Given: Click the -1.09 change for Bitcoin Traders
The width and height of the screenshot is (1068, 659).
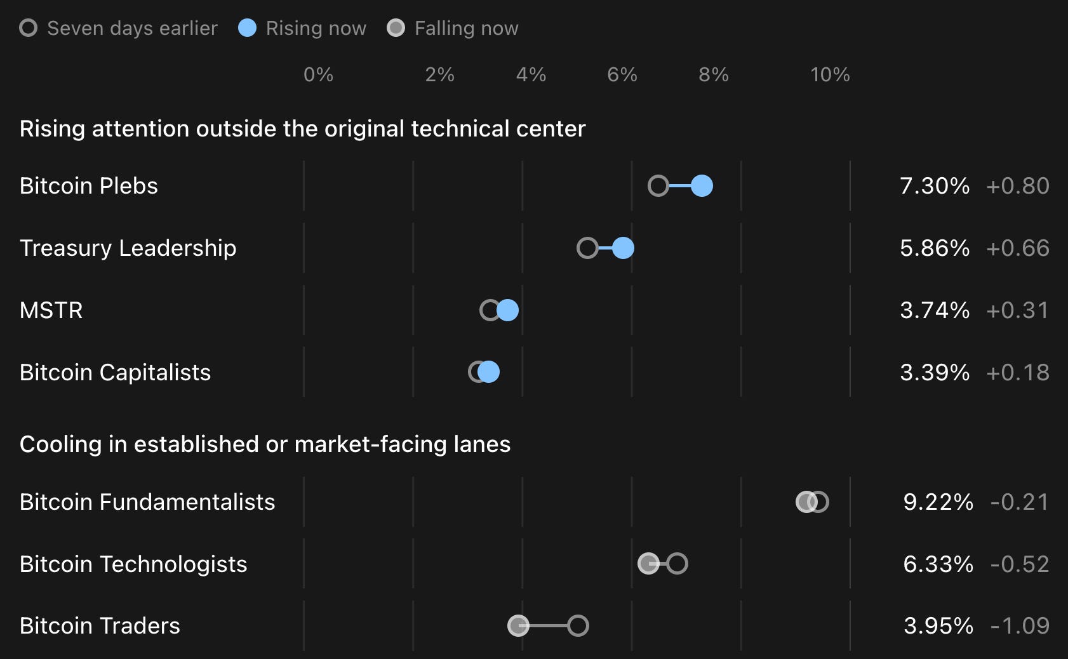Looking at the screenshot, I should (1020, 626).
